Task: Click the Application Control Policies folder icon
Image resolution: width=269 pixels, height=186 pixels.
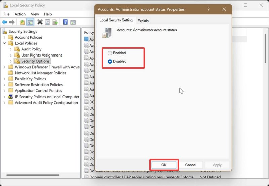Action: click(11, 90)
